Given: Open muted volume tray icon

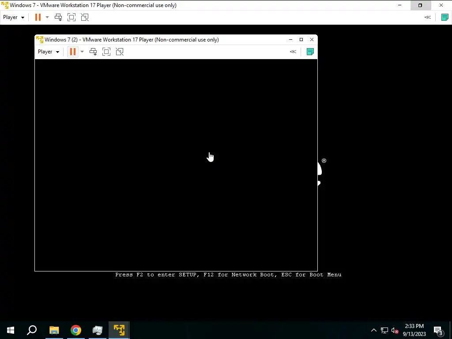Looking at the screenshot, I should pos(395,330).
